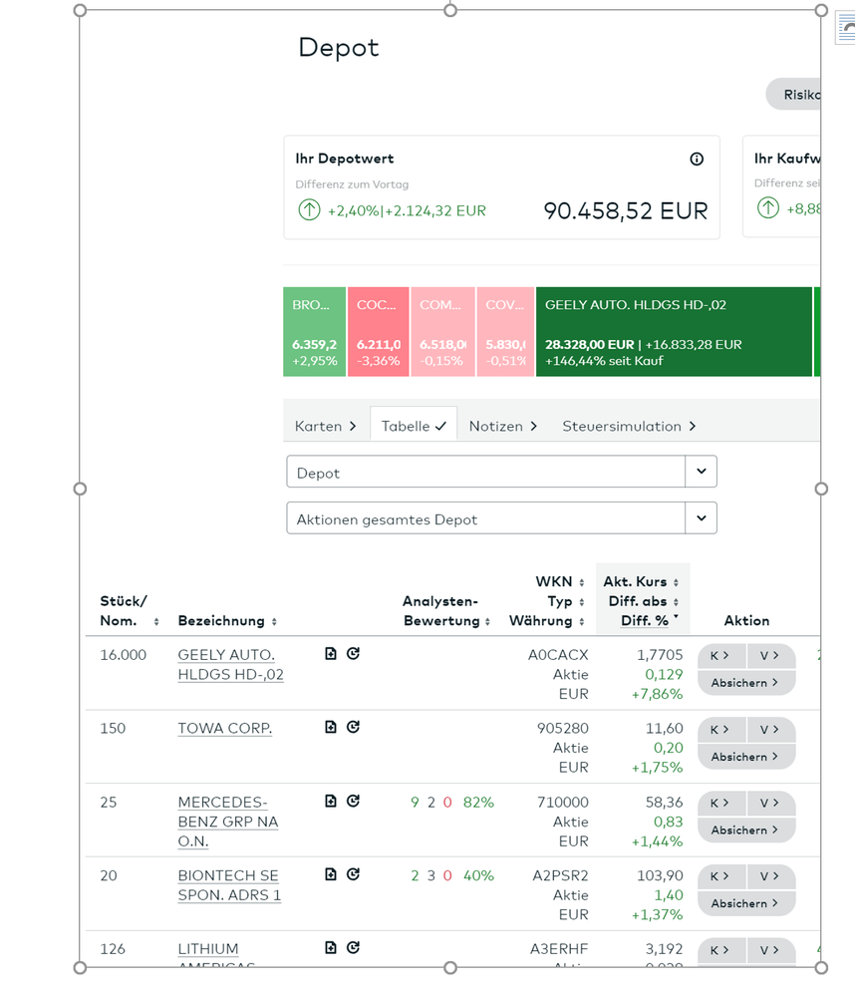
Task: Expand the Depot selection dropdown
Action: [701, 472]
